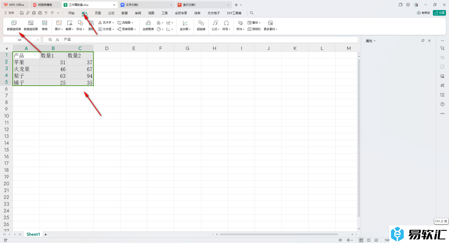Close the 属性 side panel

point(429,41)
